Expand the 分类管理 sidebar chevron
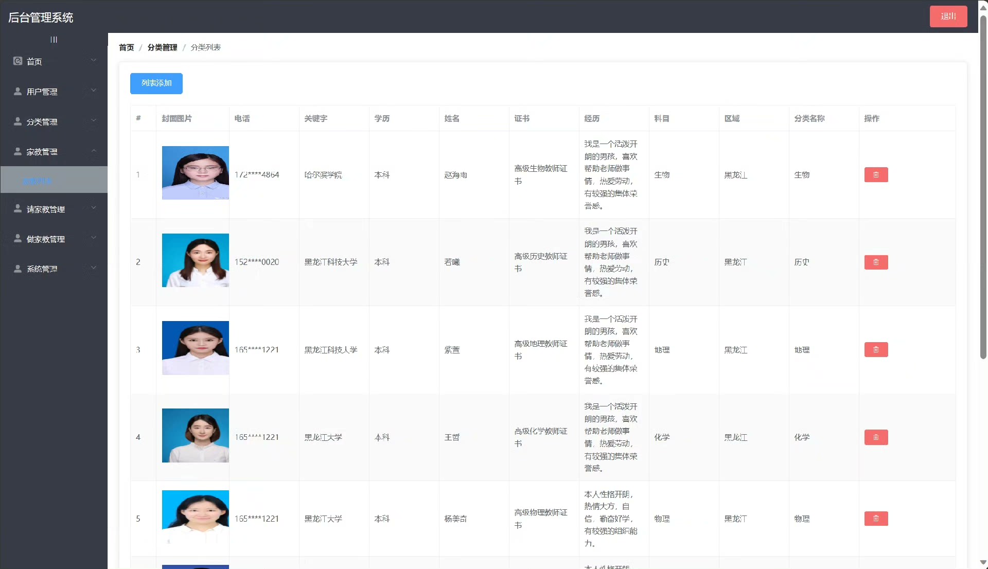 (x=94, y=120)
